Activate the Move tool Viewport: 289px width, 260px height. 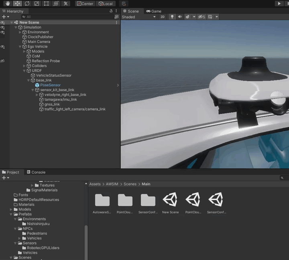17,4
